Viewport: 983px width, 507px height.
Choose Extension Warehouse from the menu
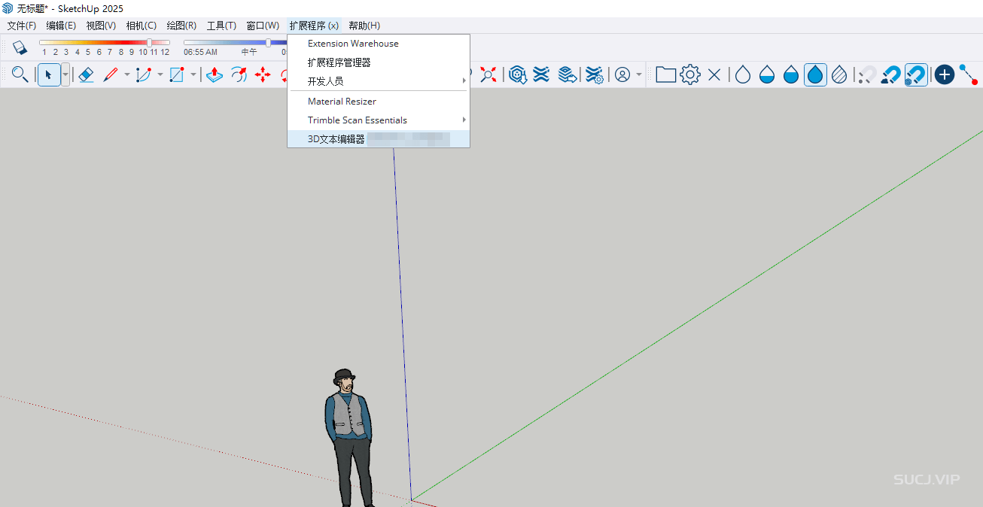pyautogui.click(x=379, y=44)
